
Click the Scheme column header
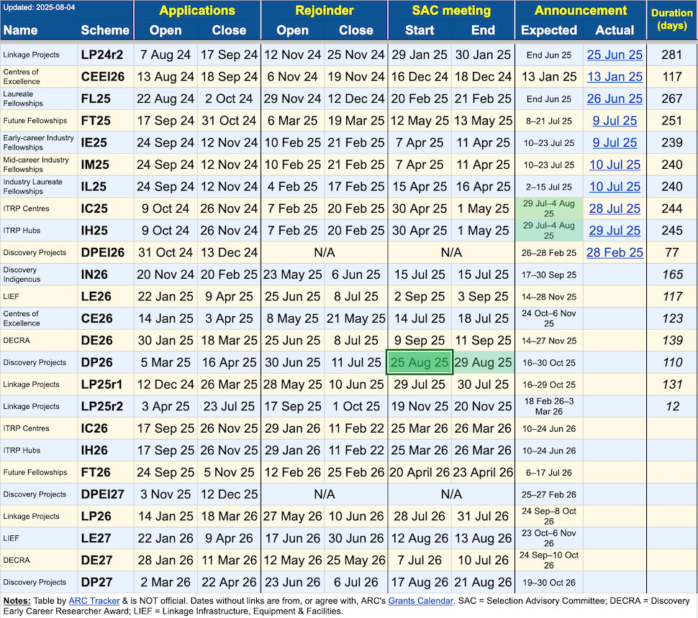coord(105,30)
